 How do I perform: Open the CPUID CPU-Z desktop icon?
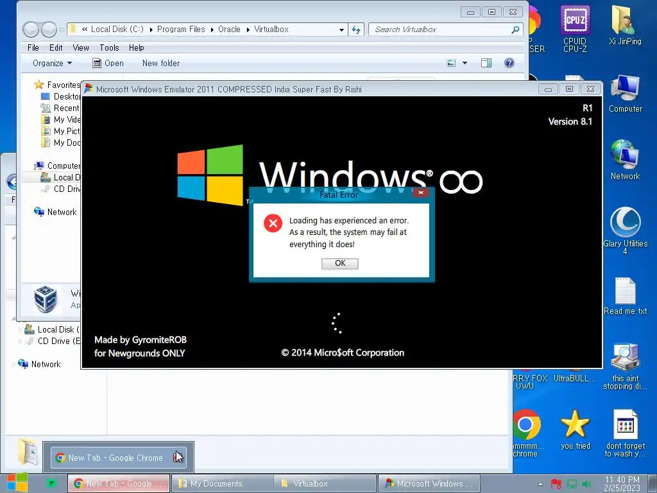tap(575, 30)
